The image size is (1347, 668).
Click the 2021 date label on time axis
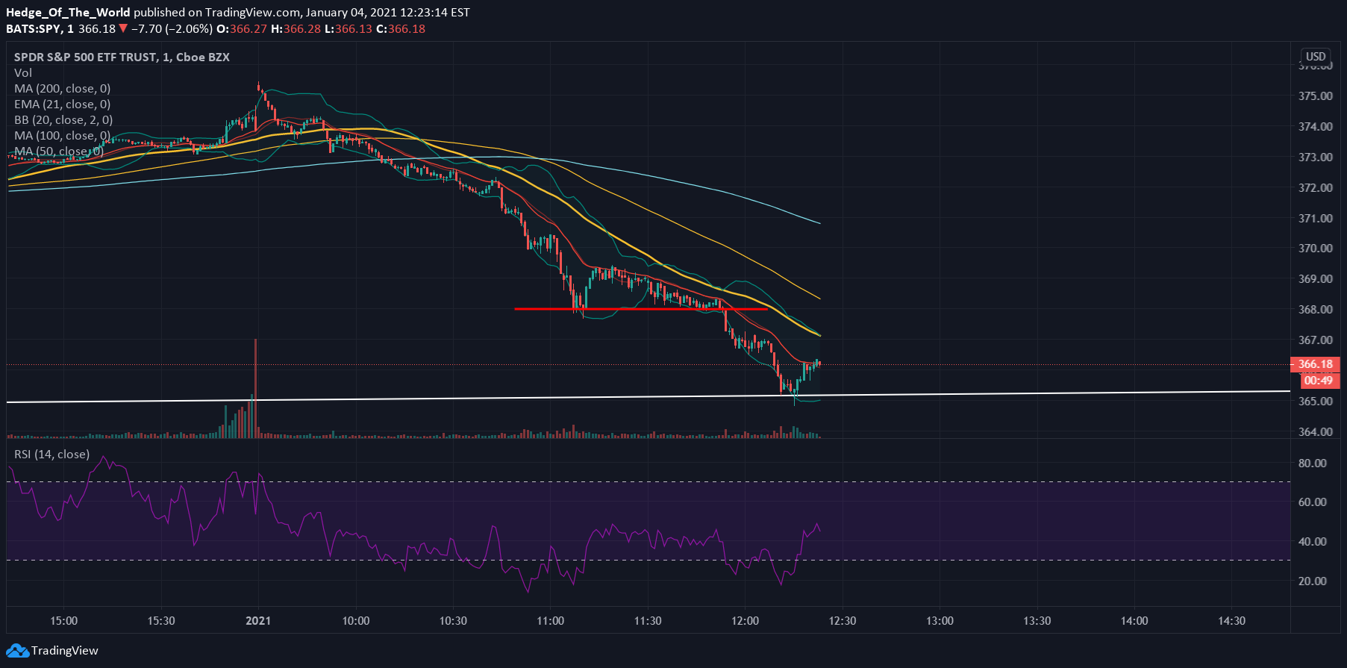[x=258, y=620]
